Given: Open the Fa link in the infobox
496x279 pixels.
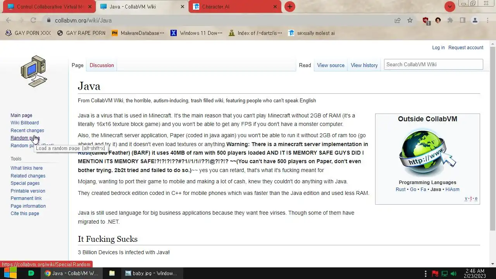Looking at the screenshot, I should point(423,189).
